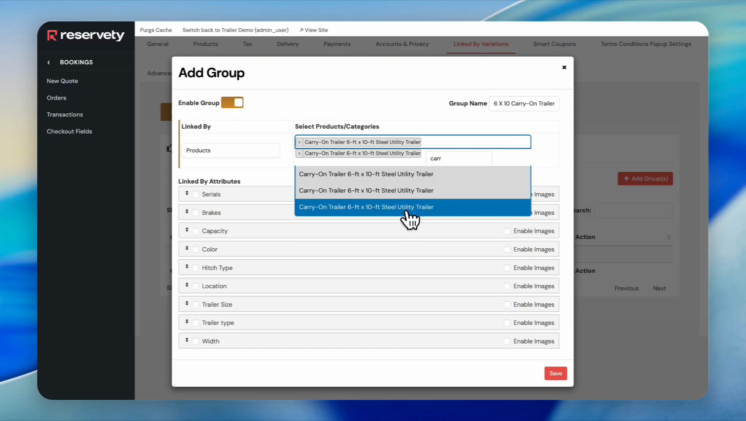Open the Smart Coupons tab

pyautogui.click(x=555, y=44)
